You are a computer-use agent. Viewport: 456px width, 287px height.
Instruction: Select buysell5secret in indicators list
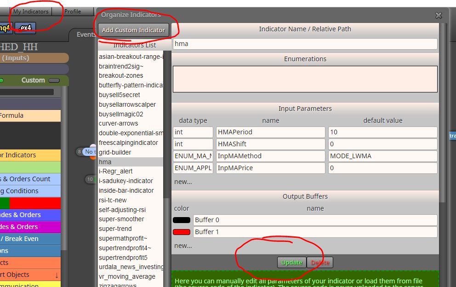click(131, 95)
